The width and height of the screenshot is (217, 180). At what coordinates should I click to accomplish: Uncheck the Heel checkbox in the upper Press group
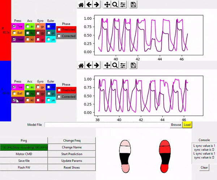click(x=14, y=39)
